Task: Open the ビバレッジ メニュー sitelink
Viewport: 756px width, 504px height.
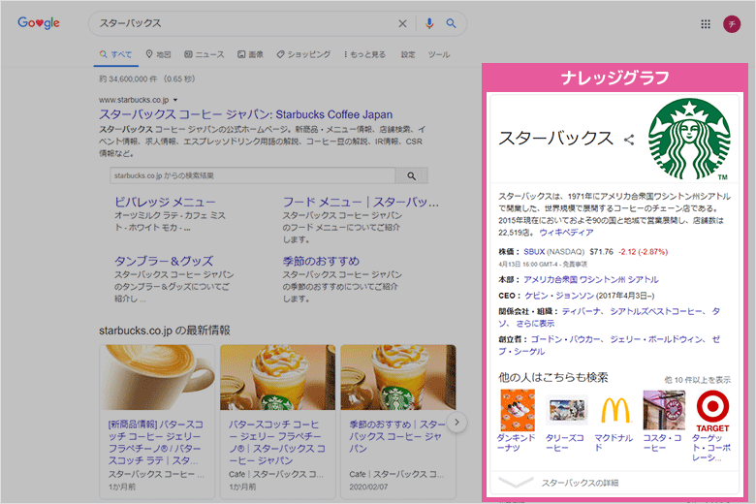Action: pyautogui.click(x=165, y=202)
